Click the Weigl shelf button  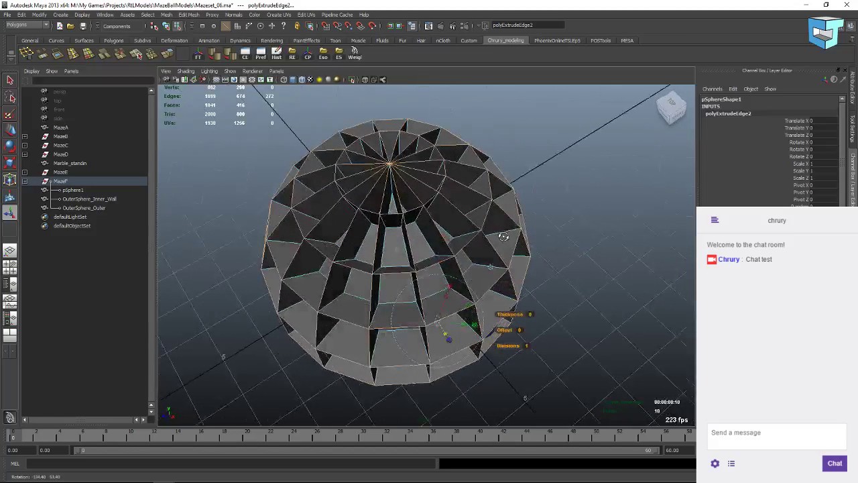pyautogui.click(x=355, y=54)
